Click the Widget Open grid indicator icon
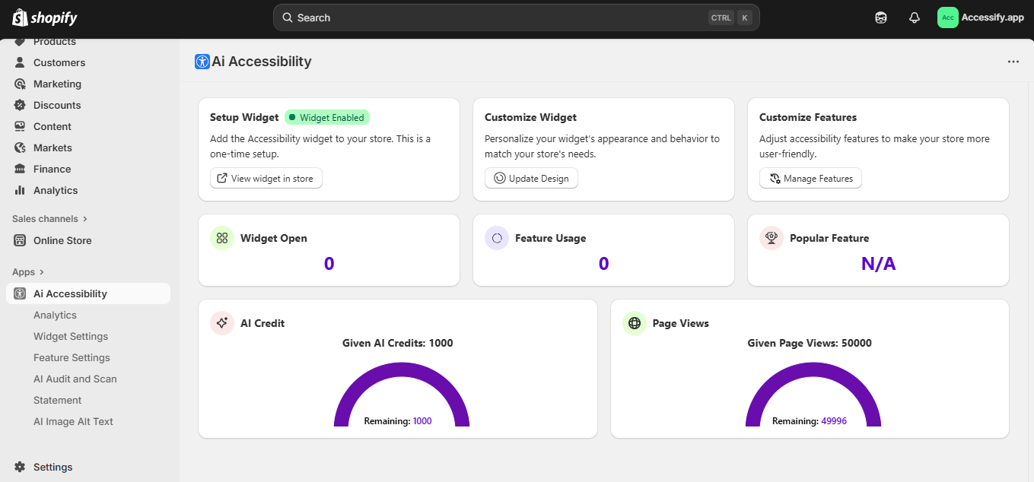This screenshot has height=482, width=1034. [221, 237]
